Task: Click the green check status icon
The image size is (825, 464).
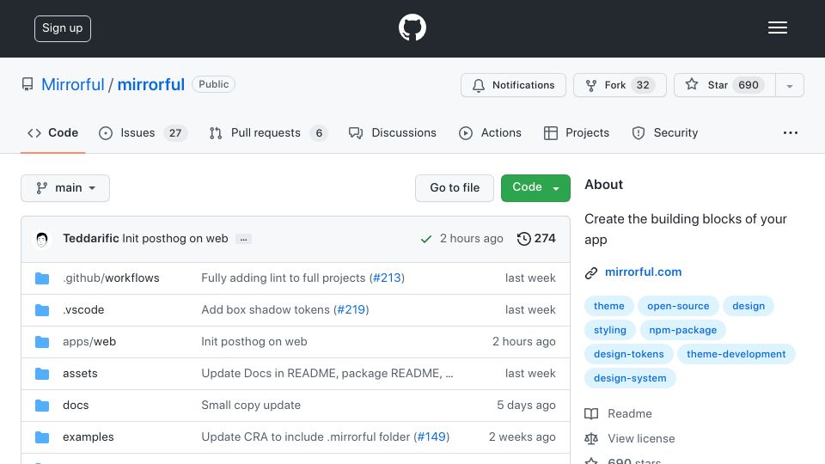Action: click(425, 240)
